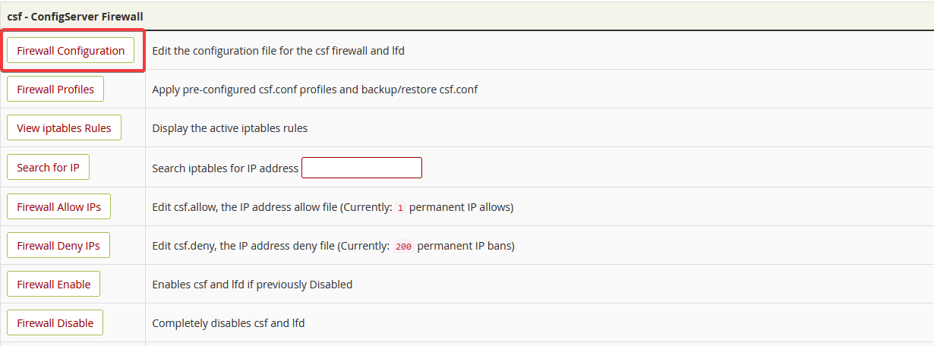934x346 pixels.
Task: Click 'Search iptables for IP address' label
Action: click(225, 168)
